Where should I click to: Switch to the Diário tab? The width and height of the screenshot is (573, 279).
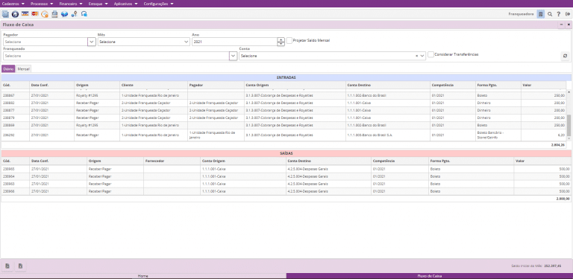[x=8, y=69]
